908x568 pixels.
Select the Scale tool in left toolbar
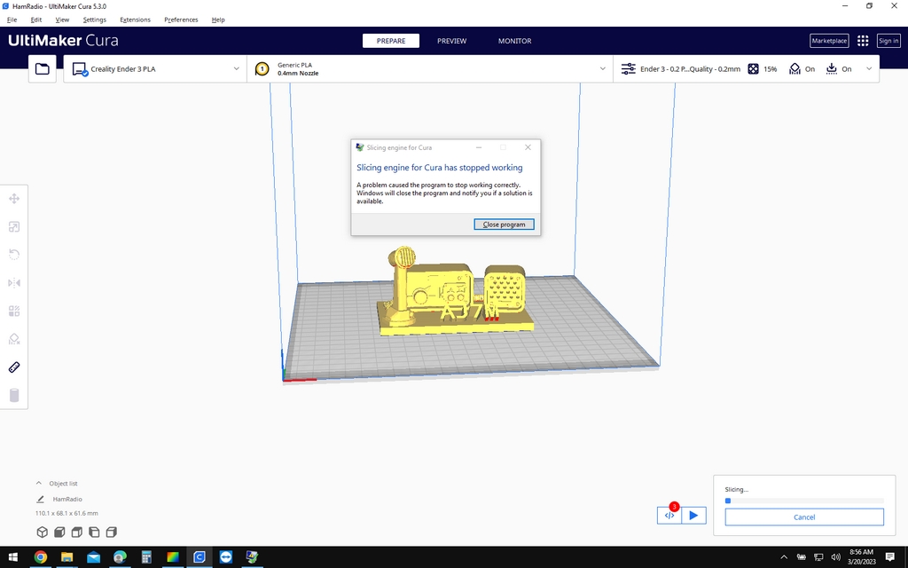14,226
